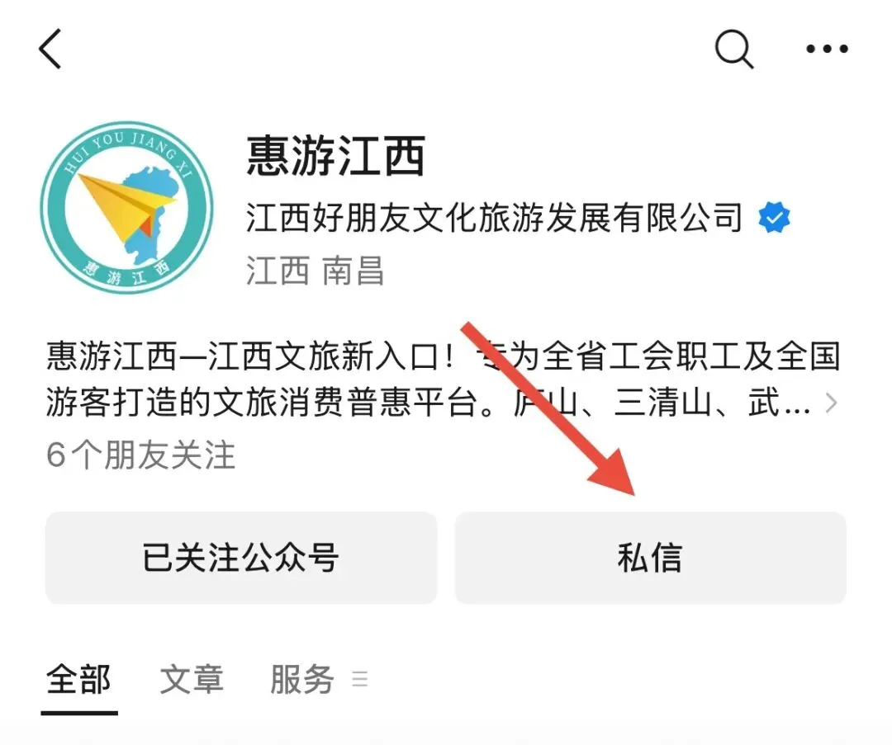Tap the 已关注公众号 follow button
892x745 pixels.
click(x=241, y=558)
